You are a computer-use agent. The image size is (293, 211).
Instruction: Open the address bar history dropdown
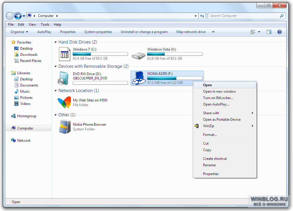click(x=195, y=16)
